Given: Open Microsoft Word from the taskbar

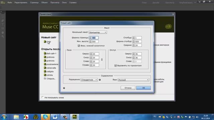Looking at the screenshot, I should click(x=55, y=117).
